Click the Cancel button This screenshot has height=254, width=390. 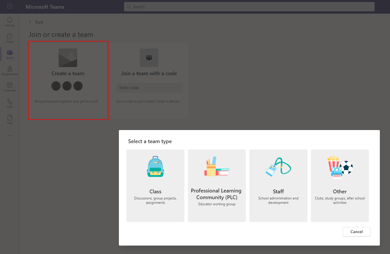click(x=357, y=232)
